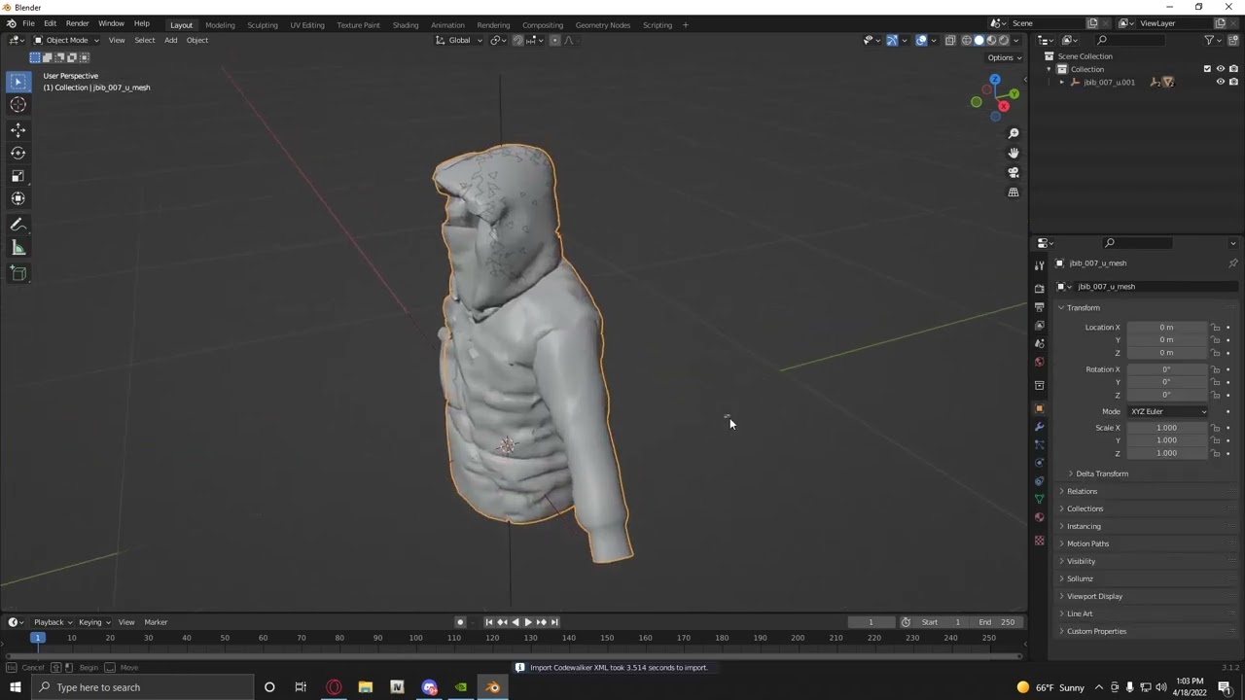Toggle Location X lock icon
This screenshot has height=700, width=1245.
1216,328
